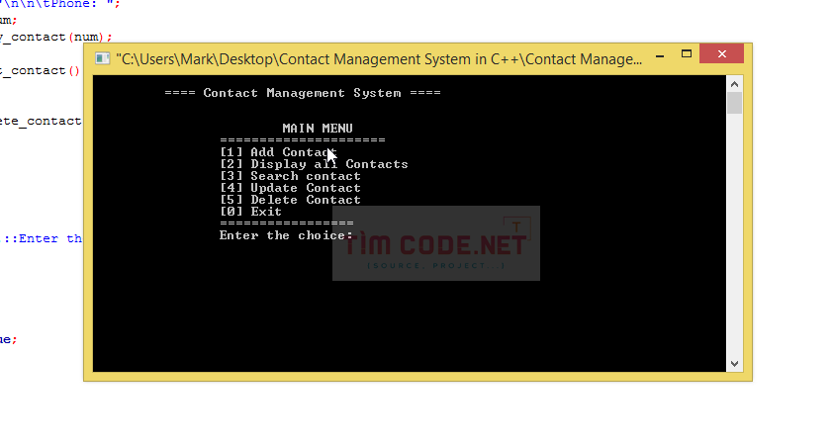Click the console window title bar path

[379, 59]
